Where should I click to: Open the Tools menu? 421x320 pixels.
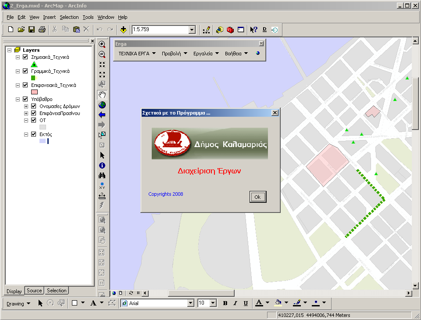[88, 17]
